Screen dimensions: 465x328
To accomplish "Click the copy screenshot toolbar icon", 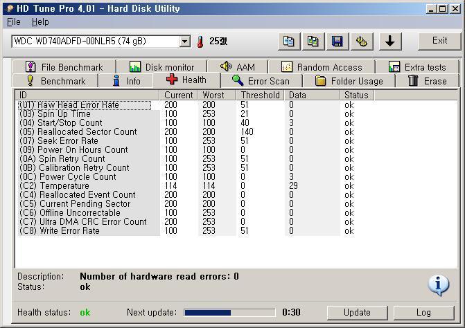I will pyautogui.click(x=313, y=41).
